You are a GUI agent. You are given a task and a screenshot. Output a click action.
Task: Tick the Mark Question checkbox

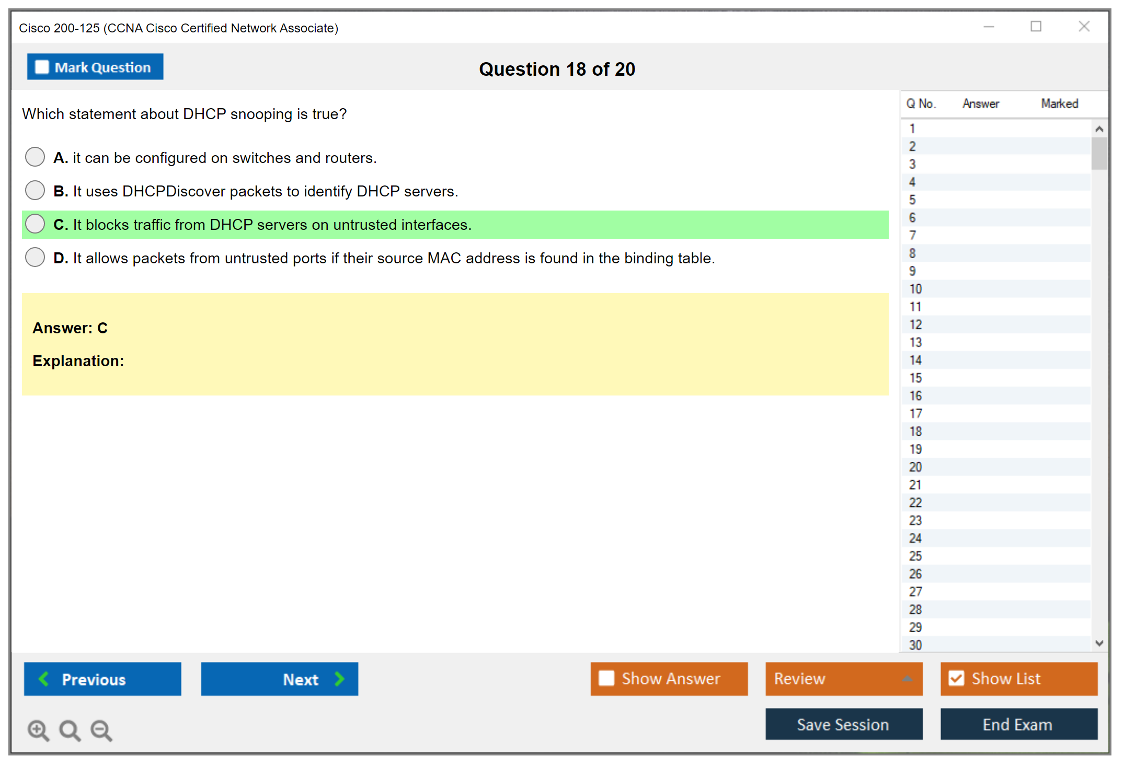pyautogui.click(x=42, y=67)
